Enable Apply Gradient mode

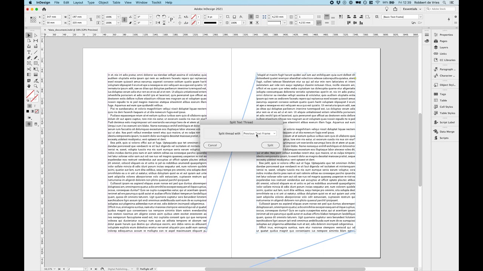point(32,111)
